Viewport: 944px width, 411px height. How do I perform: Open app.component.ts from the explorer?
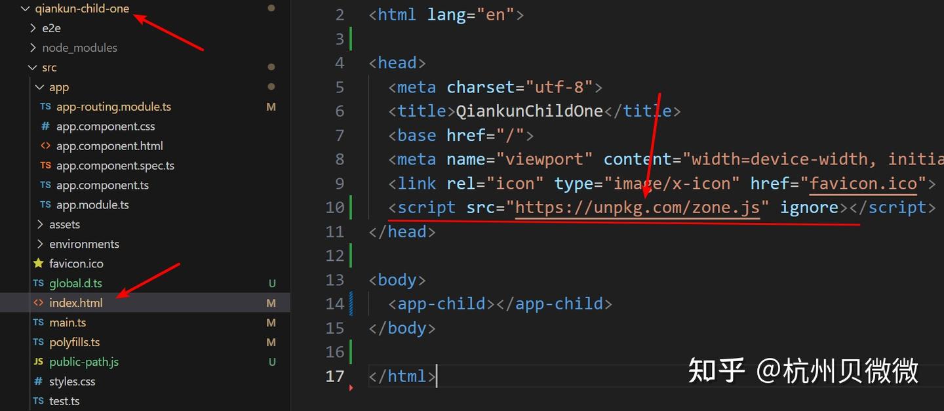point(102,185)
